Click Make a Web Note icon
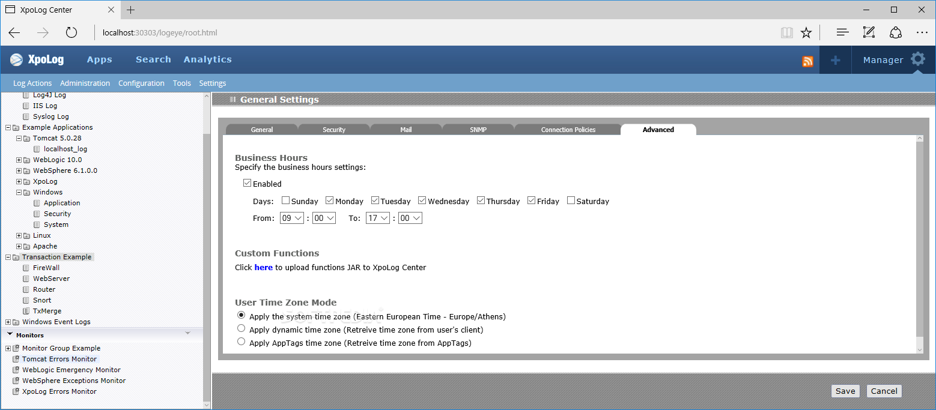The image size is (936, 410). [869, 32]
